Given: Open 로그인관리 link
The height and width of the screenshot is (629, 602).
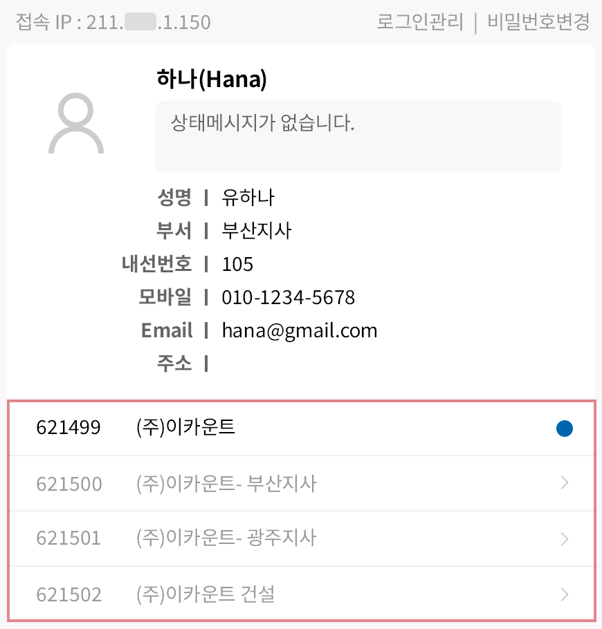Looking at the screenshot, I should coord(420,22).
